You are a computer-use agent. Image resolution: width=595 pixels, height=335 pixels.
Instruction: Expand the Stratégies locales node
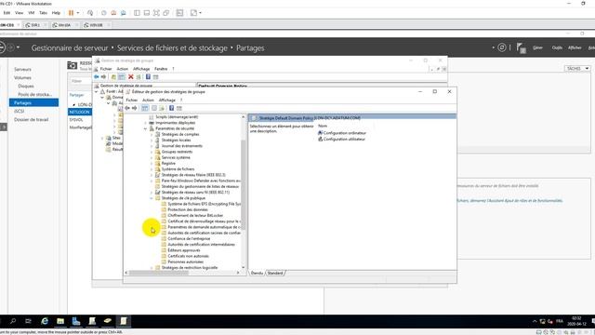[152, 141]
